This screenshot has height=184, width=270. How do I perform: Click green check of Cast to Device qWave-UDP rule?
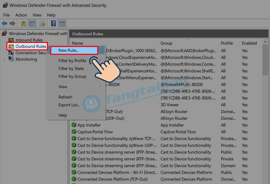tap(74, 145)
